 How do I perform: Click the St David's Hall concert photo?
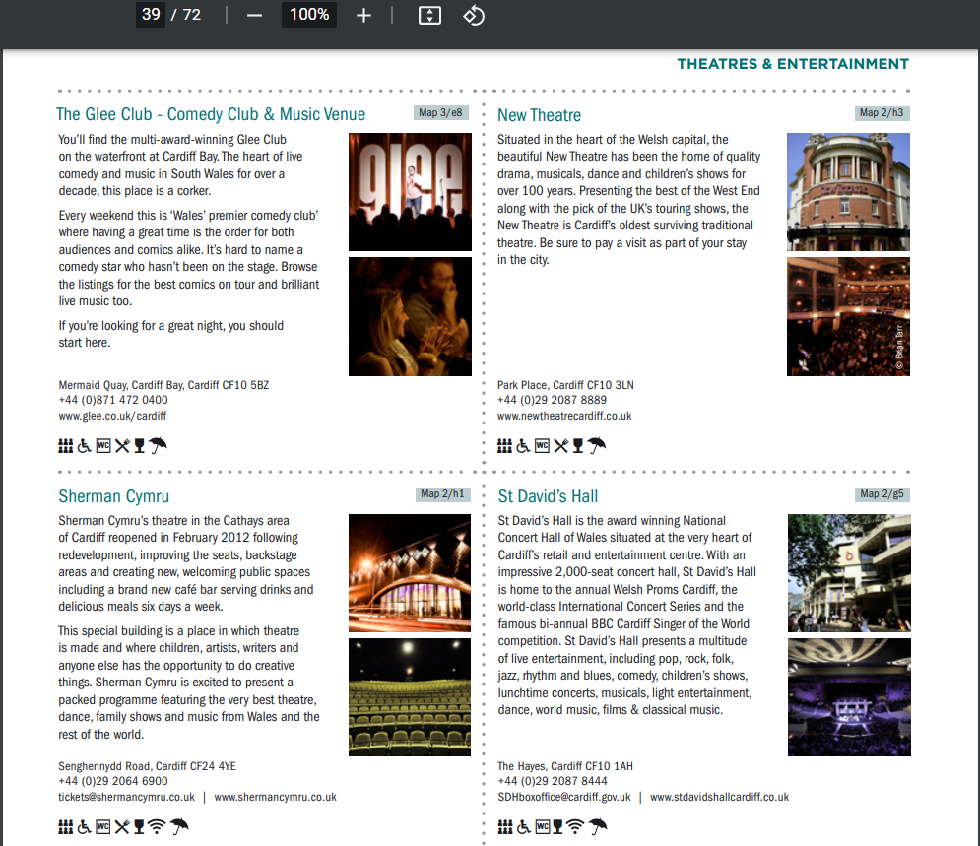click(x=849, y=697)
